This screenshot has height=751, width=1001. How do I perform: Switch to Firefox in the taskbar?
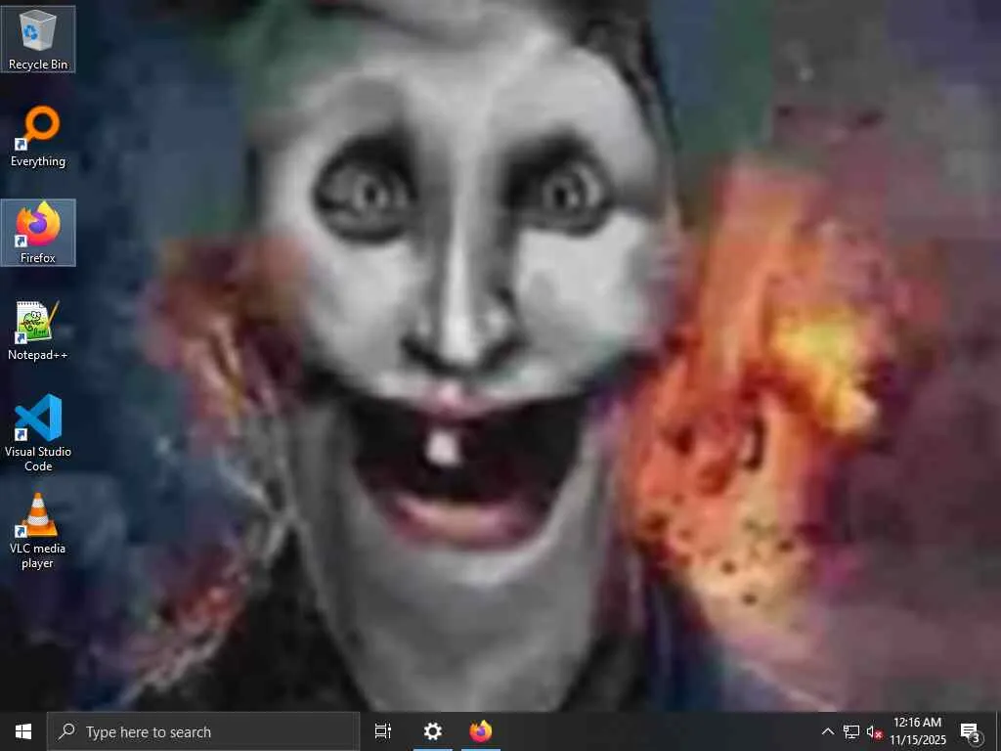click(481, 731)
